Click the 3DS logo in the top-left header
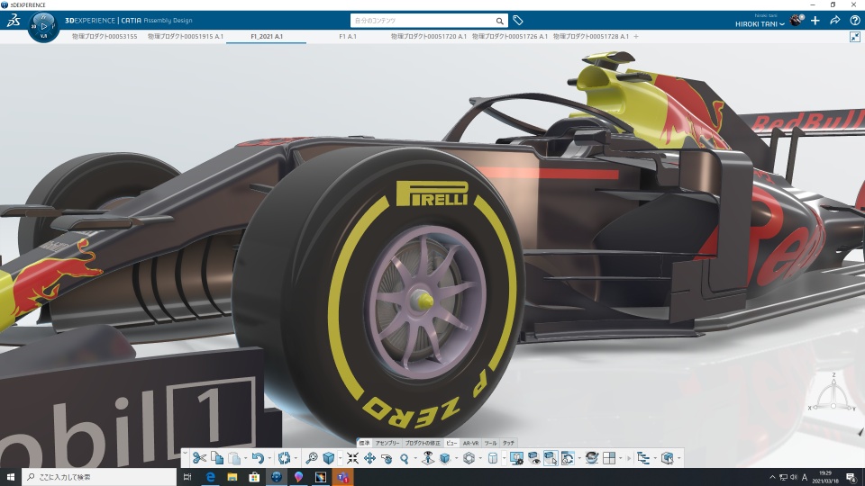Viewport: 865px width, 486px height. 14,21
